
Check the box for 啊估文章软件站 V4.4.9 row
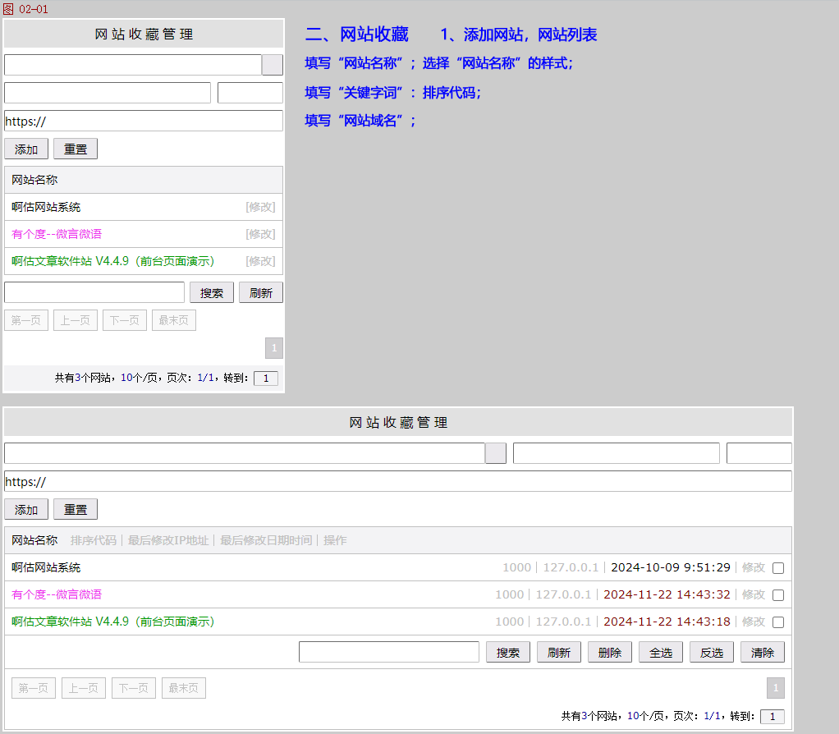[x=778, y=622]
